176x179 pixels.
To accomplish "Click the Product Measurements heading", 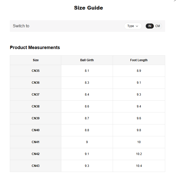I will click(35, 48).
